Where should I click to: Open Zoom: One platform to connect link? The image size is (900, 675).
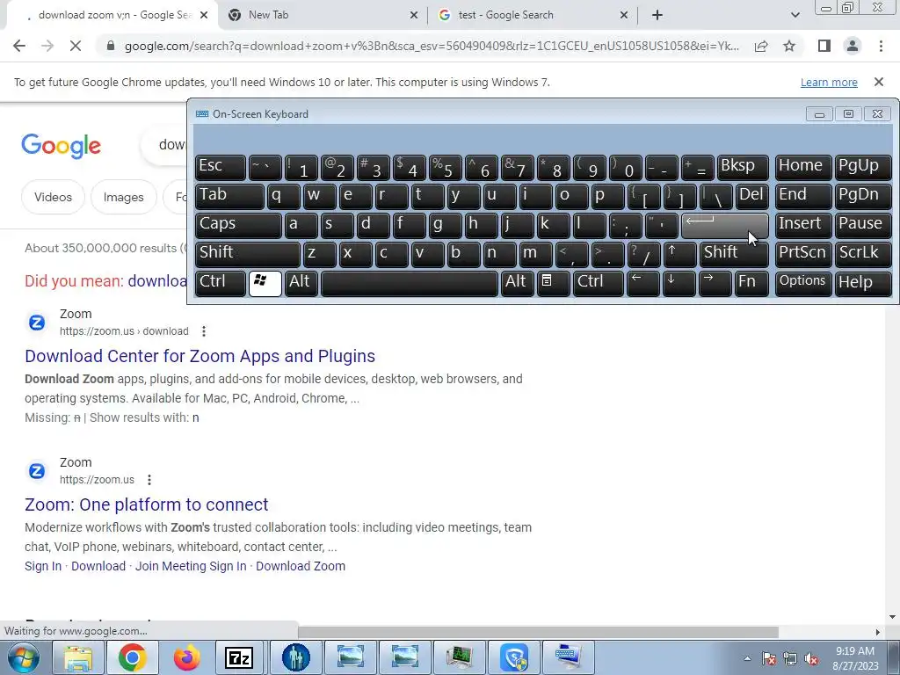point(147,504)
